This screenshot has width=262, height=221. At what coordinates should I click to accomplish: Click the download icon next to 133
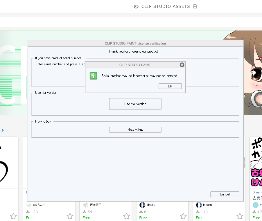pyautogui.click(x=28, y=212)
